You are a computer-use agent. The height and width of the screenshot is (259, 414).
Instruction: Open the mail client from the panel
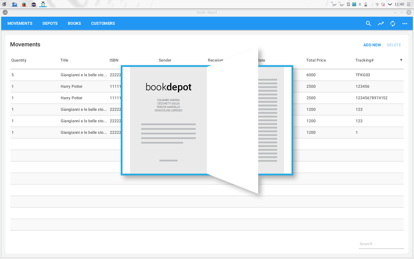coord(15,4)
